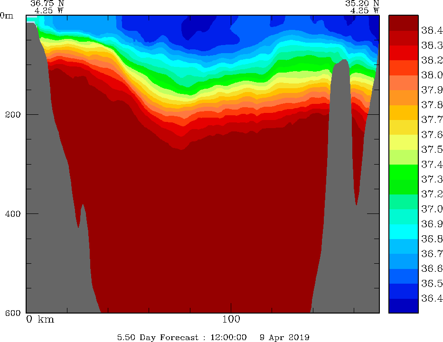Click the 200 depth axis label
The width and height of the screenshot is (443, 342).
13,115
